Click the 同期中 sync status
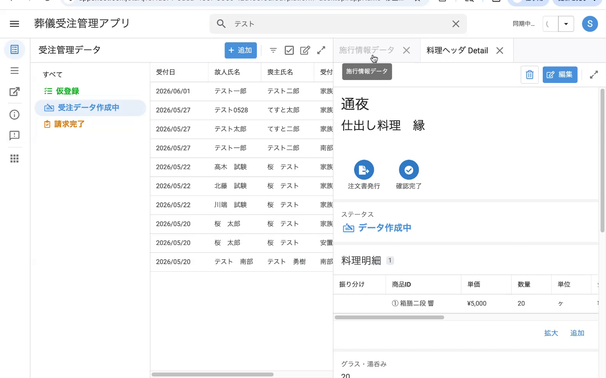Viewport: 606px width, 378px height. [x=523, y=24]
